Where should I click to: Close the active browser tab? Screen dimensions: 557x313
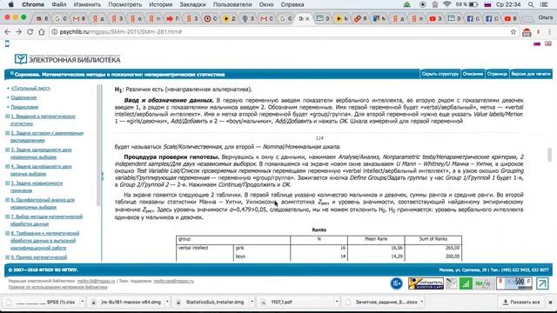tap(307, 18)
